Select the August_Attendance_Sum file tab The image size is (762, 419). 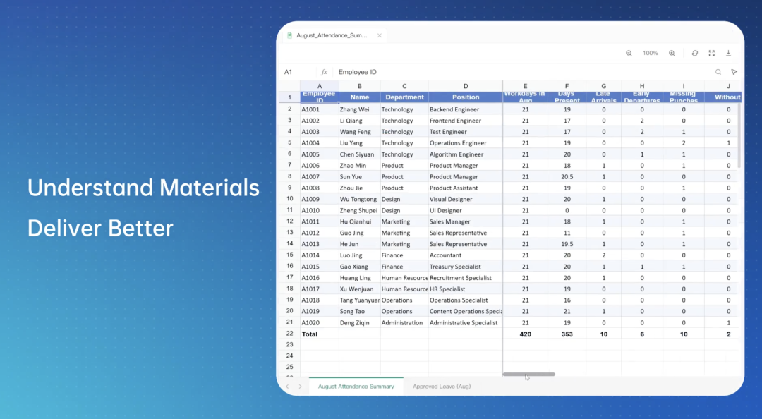[334, 35]
